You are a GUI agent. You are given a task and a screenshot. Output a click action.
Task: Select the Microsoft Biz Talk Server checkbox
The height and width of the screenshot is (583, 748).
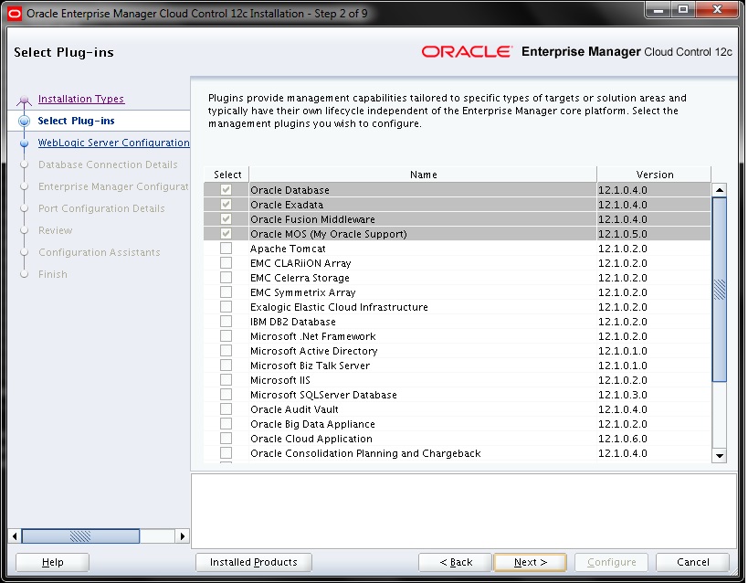click(227, 366)
